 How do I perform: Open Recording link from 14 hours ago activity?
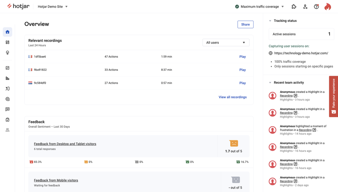pyautogui.click(x=305, y=130)
